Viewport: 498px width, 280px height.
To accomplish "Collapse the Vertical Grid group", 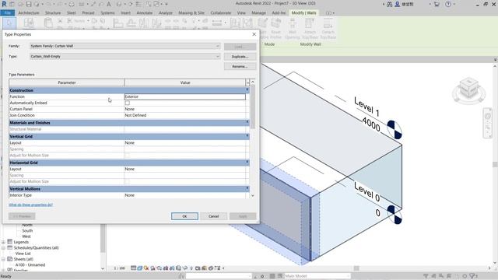I will pos(247,136).
